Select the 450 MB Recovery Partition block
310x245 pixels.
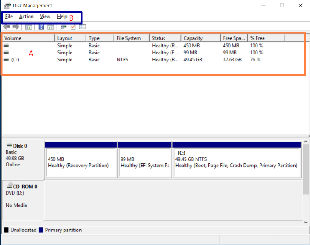tap(81, 160)
